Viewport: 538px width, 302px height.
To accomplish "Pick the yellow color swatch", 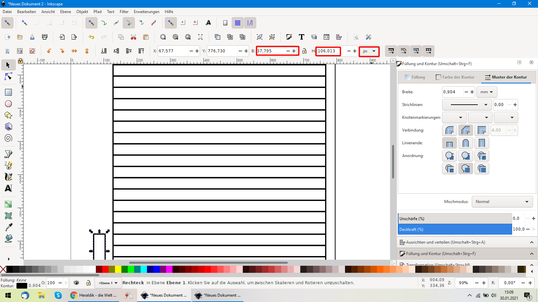I will [x=118, y=269].
